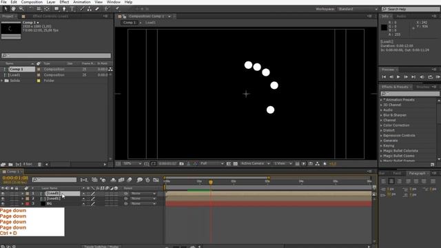Open the Animation menu
The height and width of the screenshot is (248, 441).
82,2
